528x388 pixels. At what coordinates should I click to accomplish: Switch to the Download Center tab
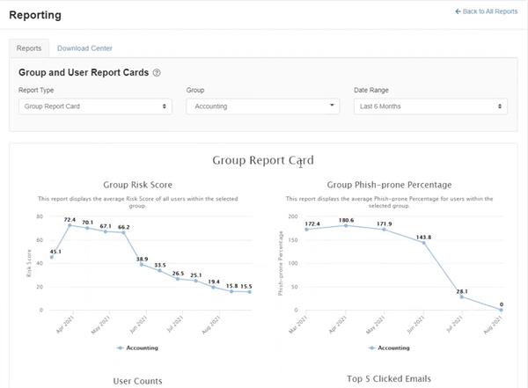[x=84, y=48]
